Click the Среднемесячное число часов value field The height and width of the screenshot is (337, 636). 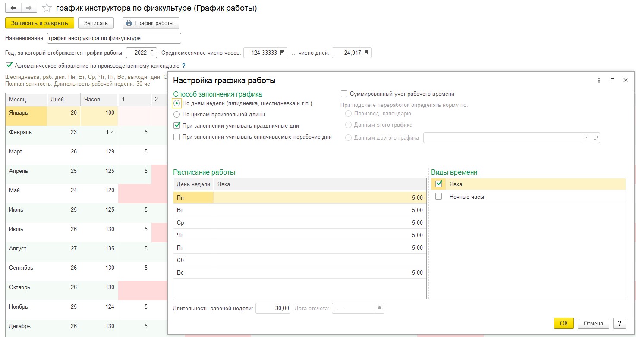(x=261, y=53)
